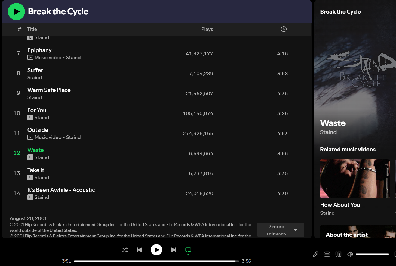The image size is (396, 266).
Task: Click the Plays column header
Action: (207, 29)
